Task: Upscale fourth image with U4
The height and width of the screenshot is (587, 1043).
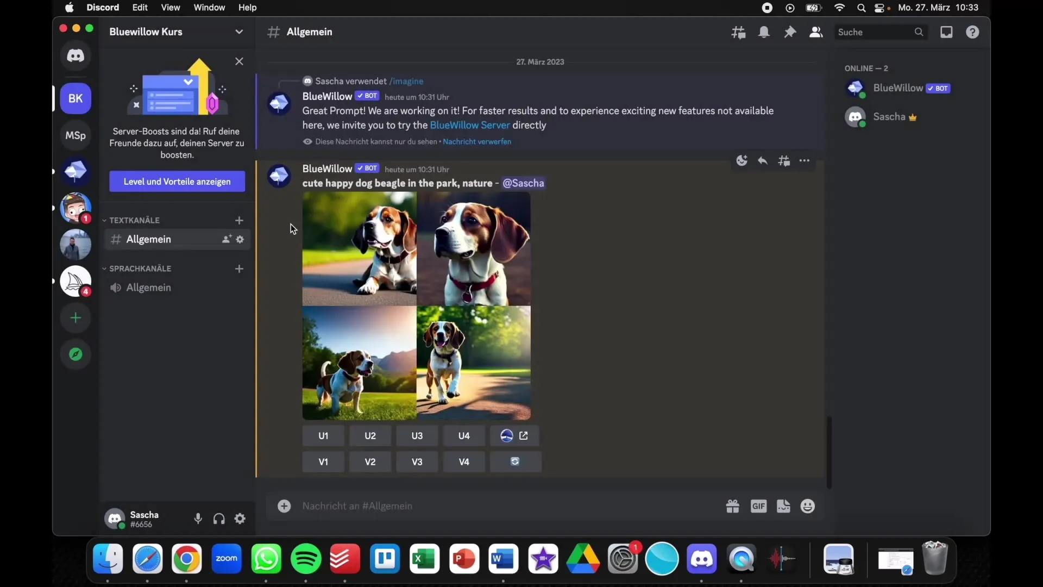Action: 464,435
